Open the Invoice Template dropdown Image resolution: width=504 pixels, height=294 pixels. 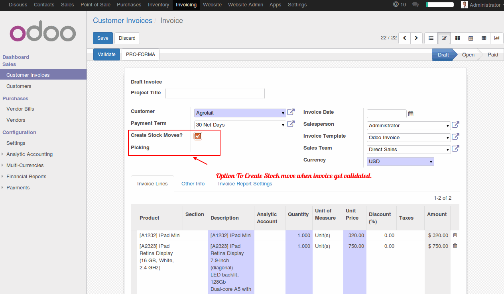pyautogui.click(x=409, y=138)
